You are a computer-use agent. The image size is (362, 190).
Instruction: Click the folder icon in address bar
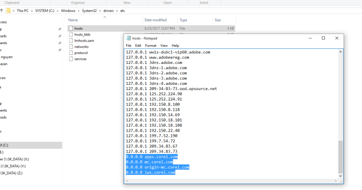pyautogui.click(x=9, y=11)
